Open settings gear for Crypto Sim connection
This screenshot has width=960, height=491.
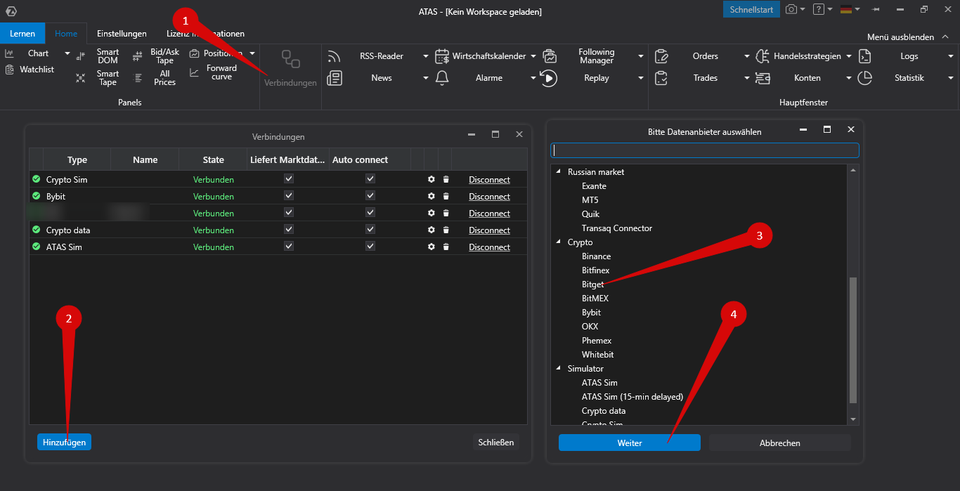tap(432, 179)
